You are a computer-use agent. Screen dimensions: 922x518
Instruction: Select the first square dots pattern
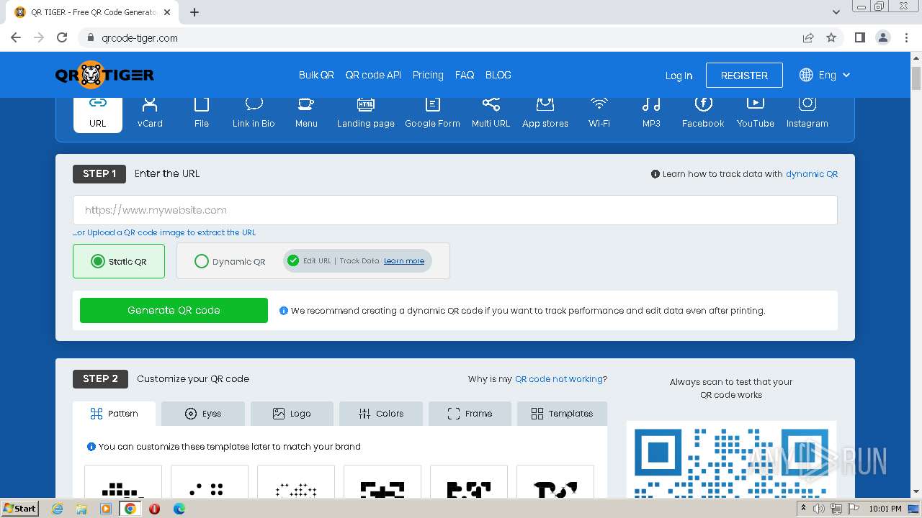tap(123, 481)
